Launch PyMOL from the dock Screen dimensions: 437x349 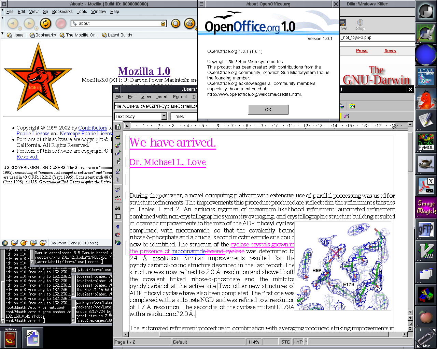point(426,142)
